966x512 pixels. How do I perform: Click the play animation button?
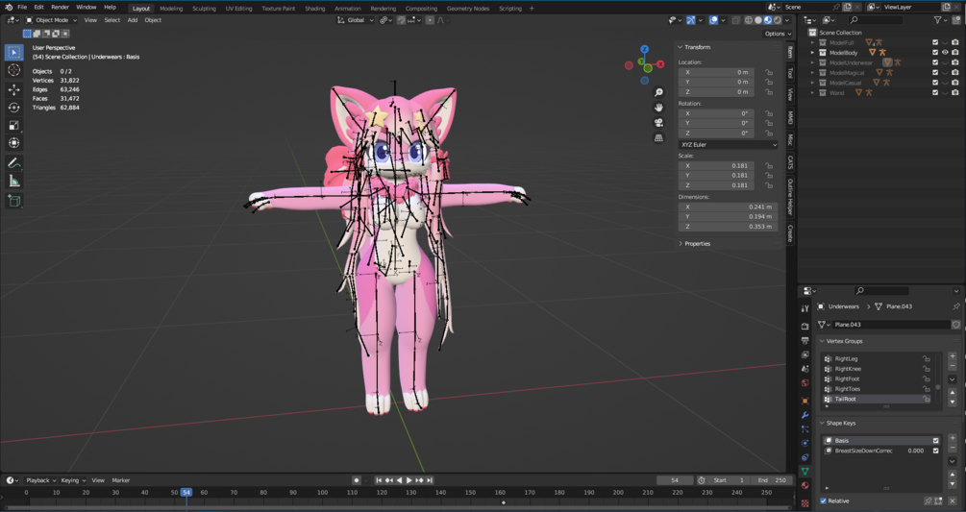tap(409, 480)
